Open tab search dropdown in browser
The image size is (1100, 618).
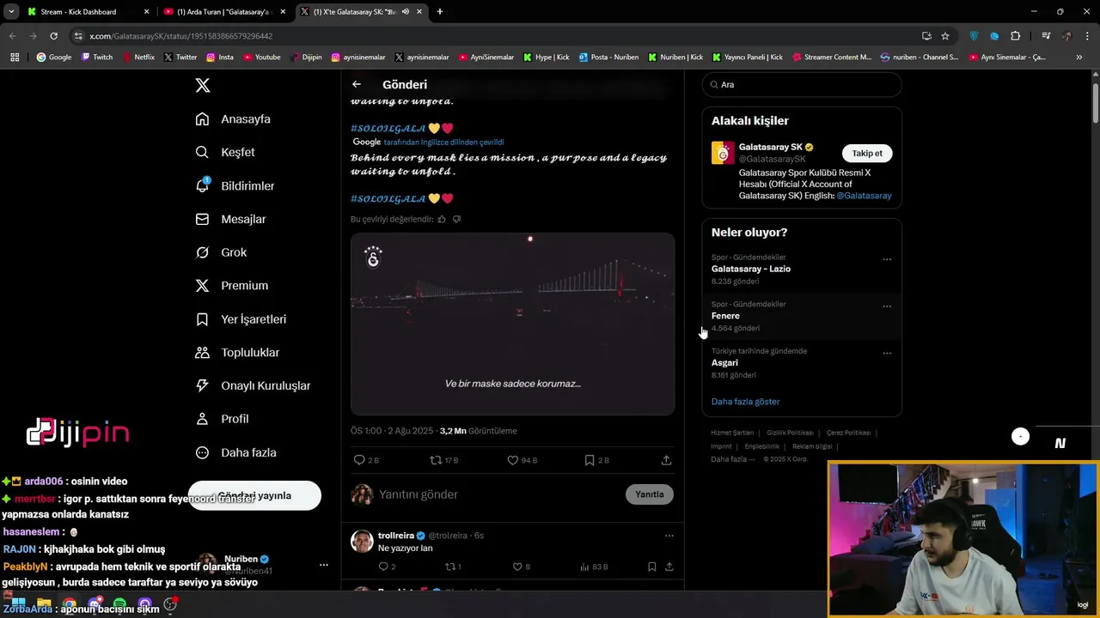tap(11, 12)
